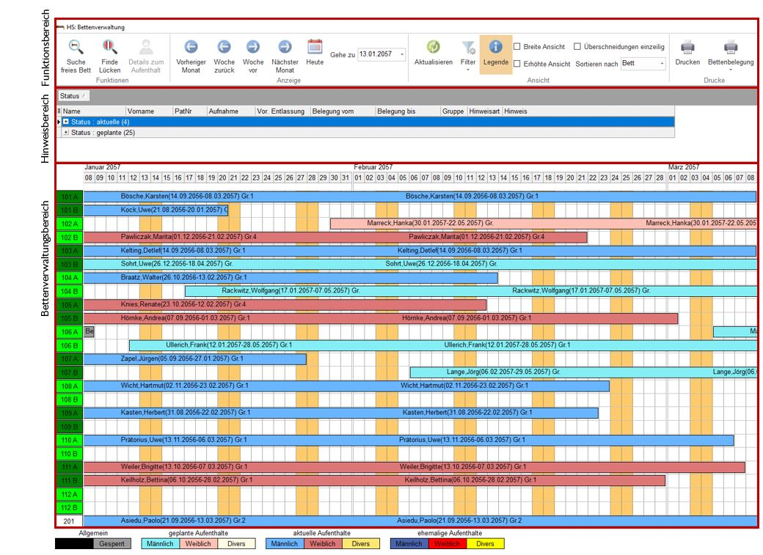Screen dimensions: 763x555
Task: Print using the Drucken icon
Action: (x=687, y=48)
